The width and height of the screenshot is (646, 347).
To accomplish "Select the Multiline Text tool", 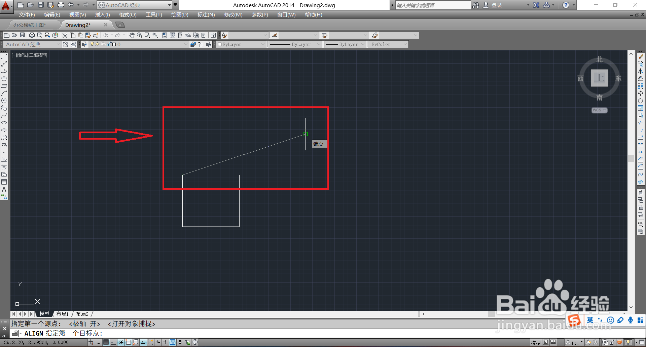I will tap(4, 189).
